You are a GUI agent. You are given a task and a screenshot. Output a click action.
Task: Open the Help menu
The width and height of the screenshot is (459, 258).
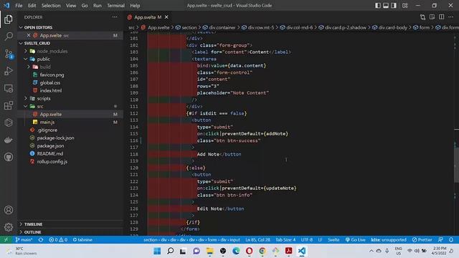[135, 5]
